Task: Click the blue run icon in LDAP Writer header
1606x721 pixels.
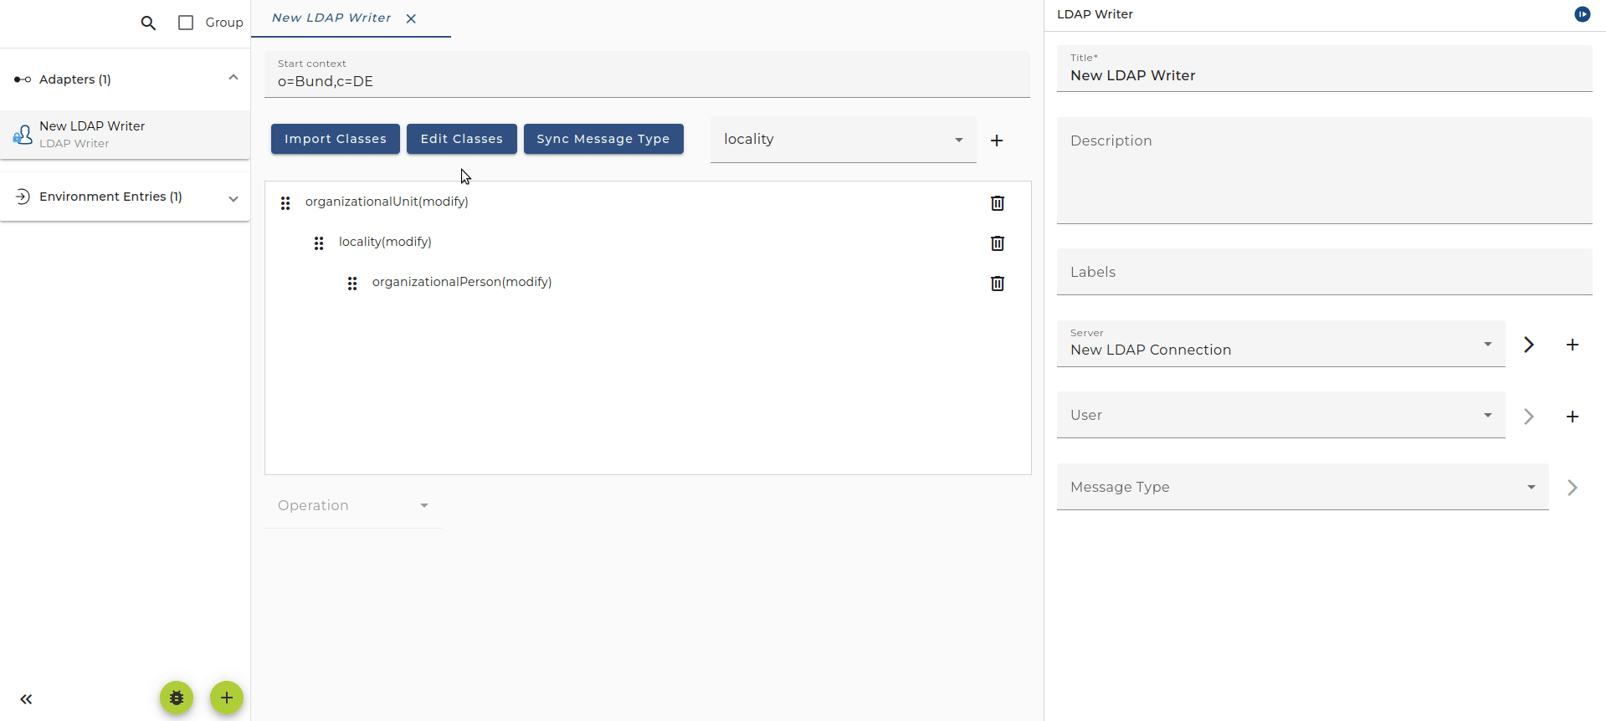Action: click(1582, 14)
